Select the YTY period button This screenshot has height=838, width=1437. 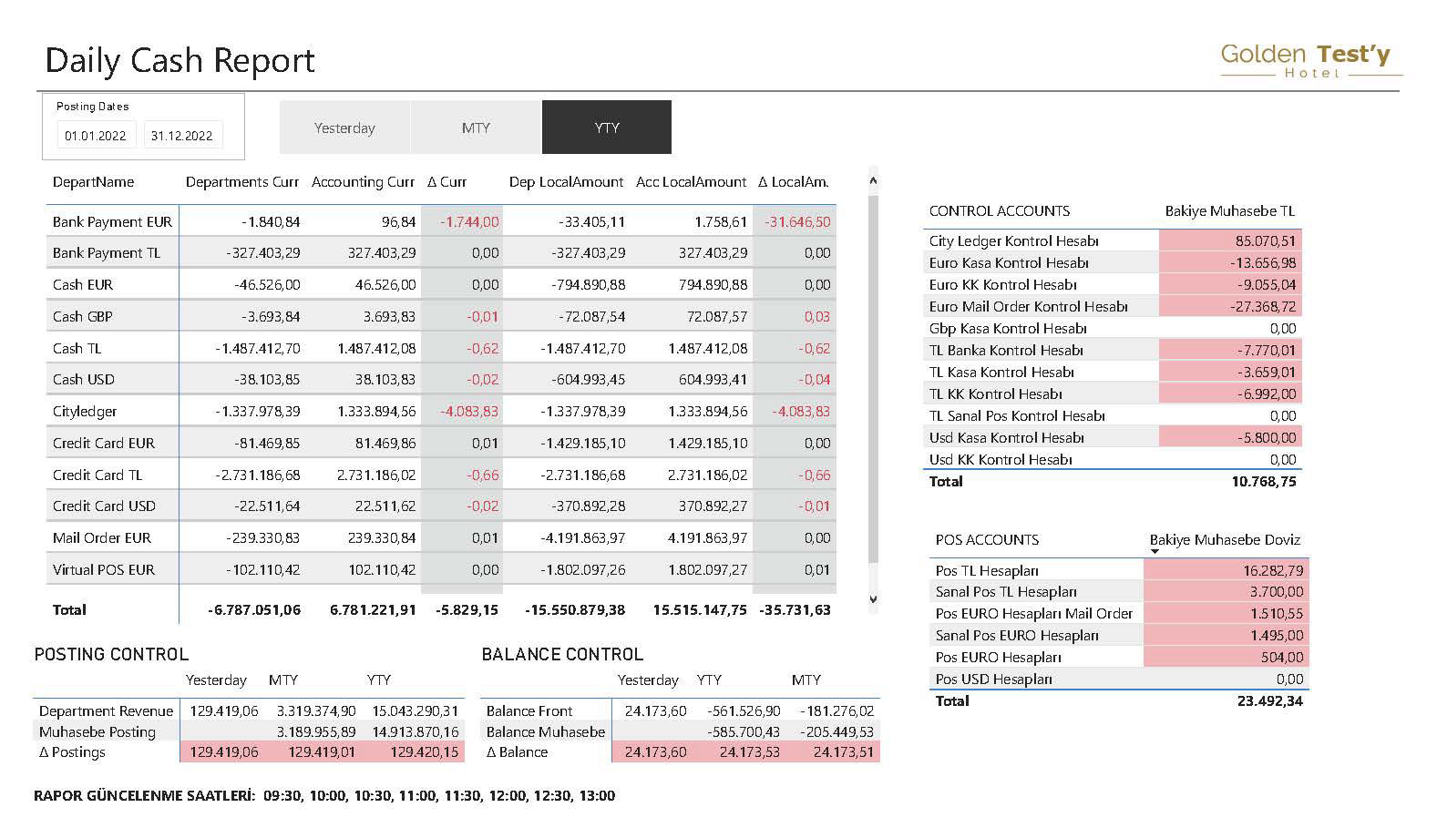point(607,128)
